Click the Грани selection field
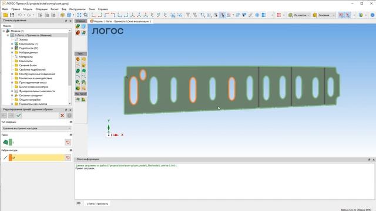 (x=36, y=142)
